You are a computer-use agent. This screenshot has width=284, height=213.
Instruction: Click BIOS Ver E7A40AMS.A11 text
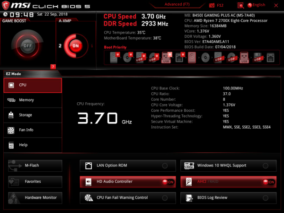(x=216, y=42)
